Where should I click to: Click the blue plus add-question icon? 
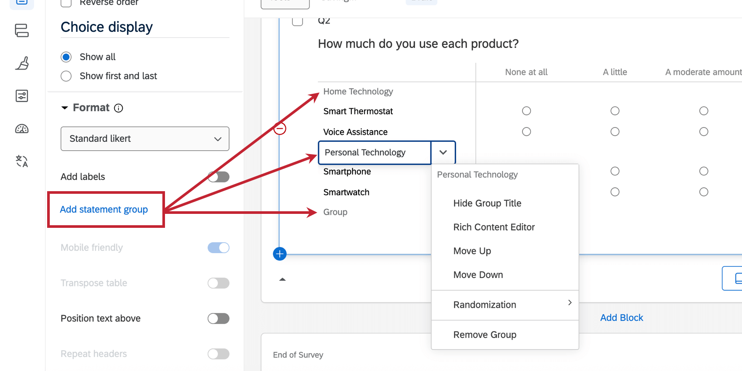click(280, 254)
